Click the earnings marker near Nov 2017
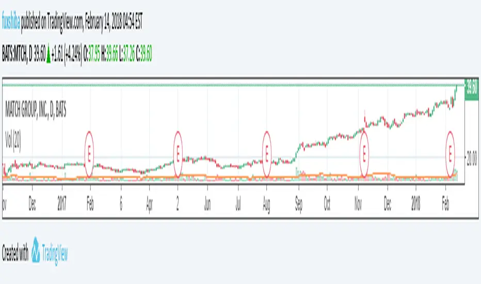The height and width of the screenshot is (284, 481). click(x=364, y=154)
